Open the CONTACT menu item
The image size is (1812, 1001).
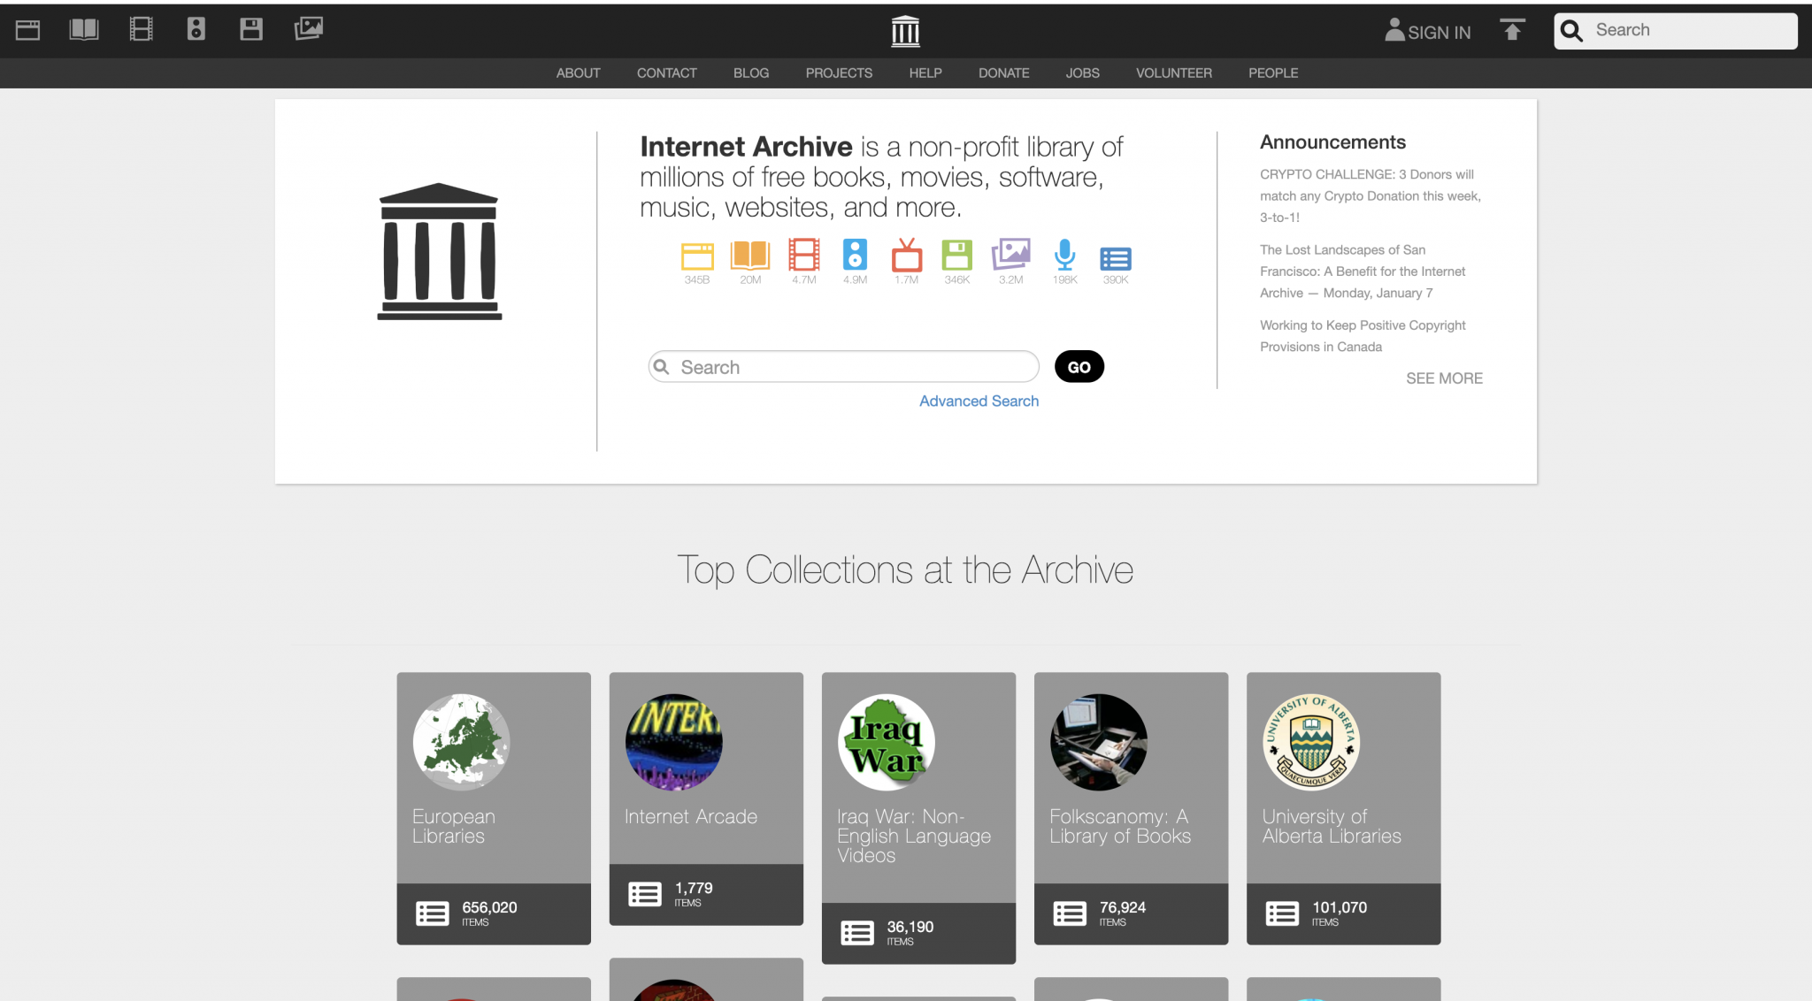pyautogui.click(x=667, y=73)
